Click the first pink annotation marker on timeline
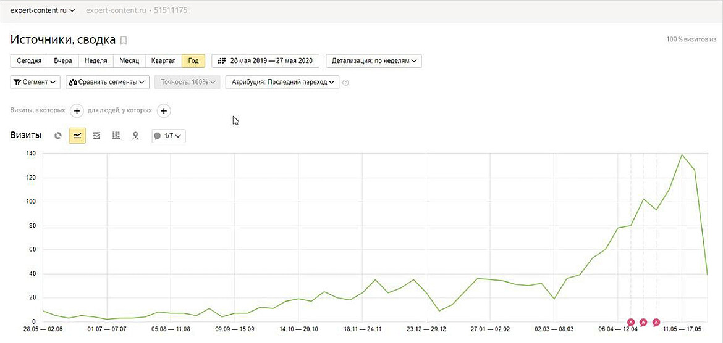This screenshot has width=723, height=343. (630, 322)
